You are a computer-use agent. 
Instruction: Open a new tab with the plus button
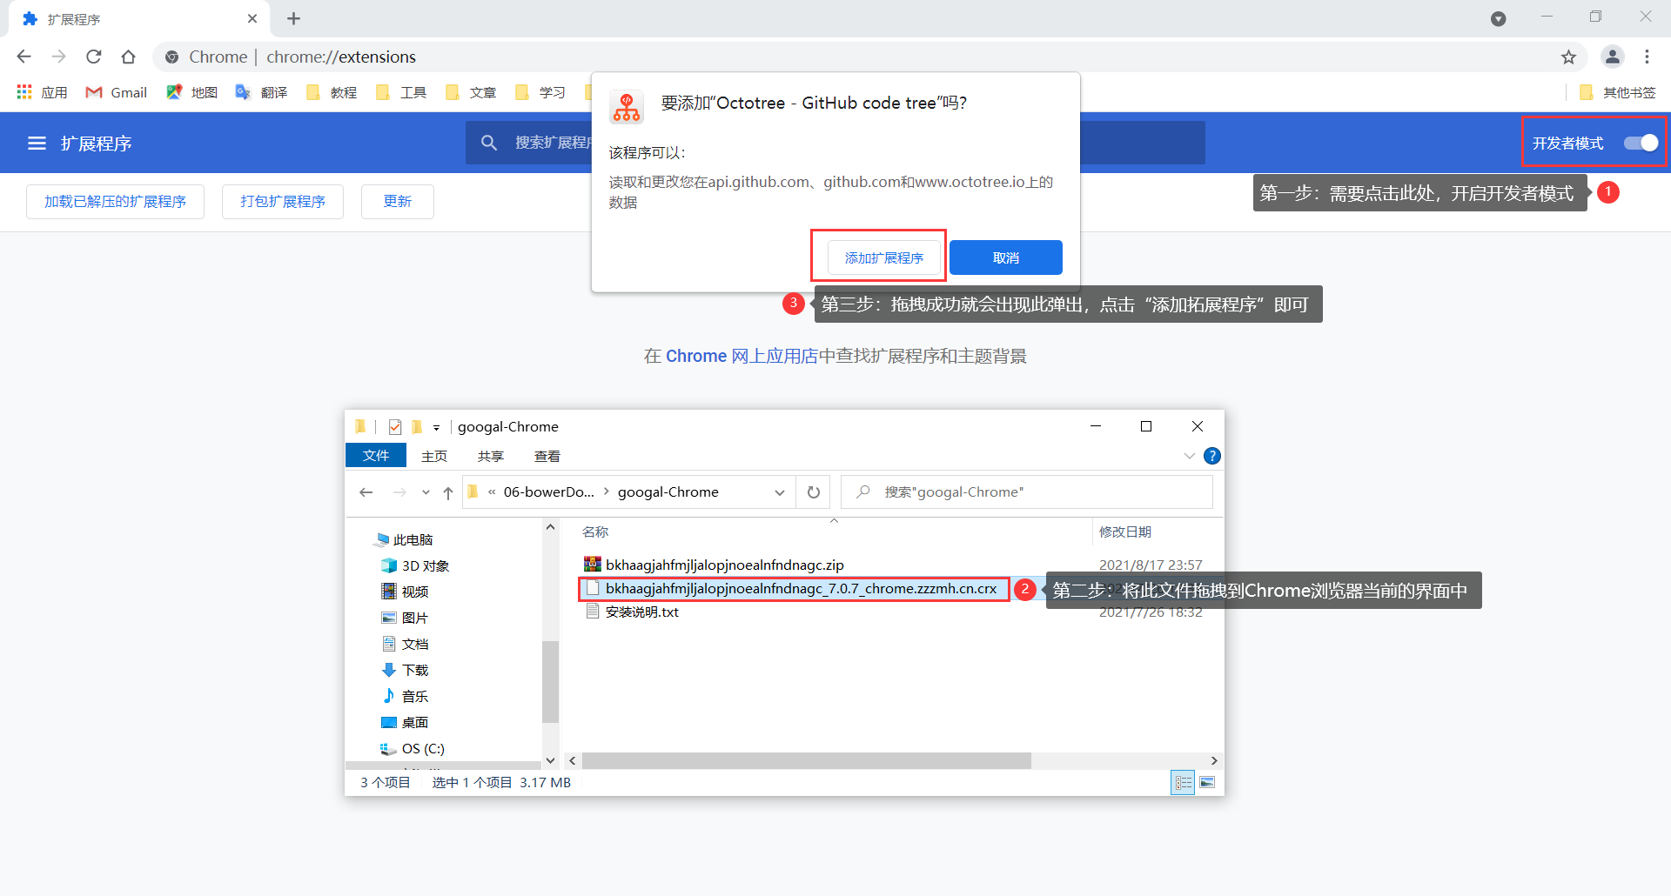pyautogui.click(x=293, y=18)
